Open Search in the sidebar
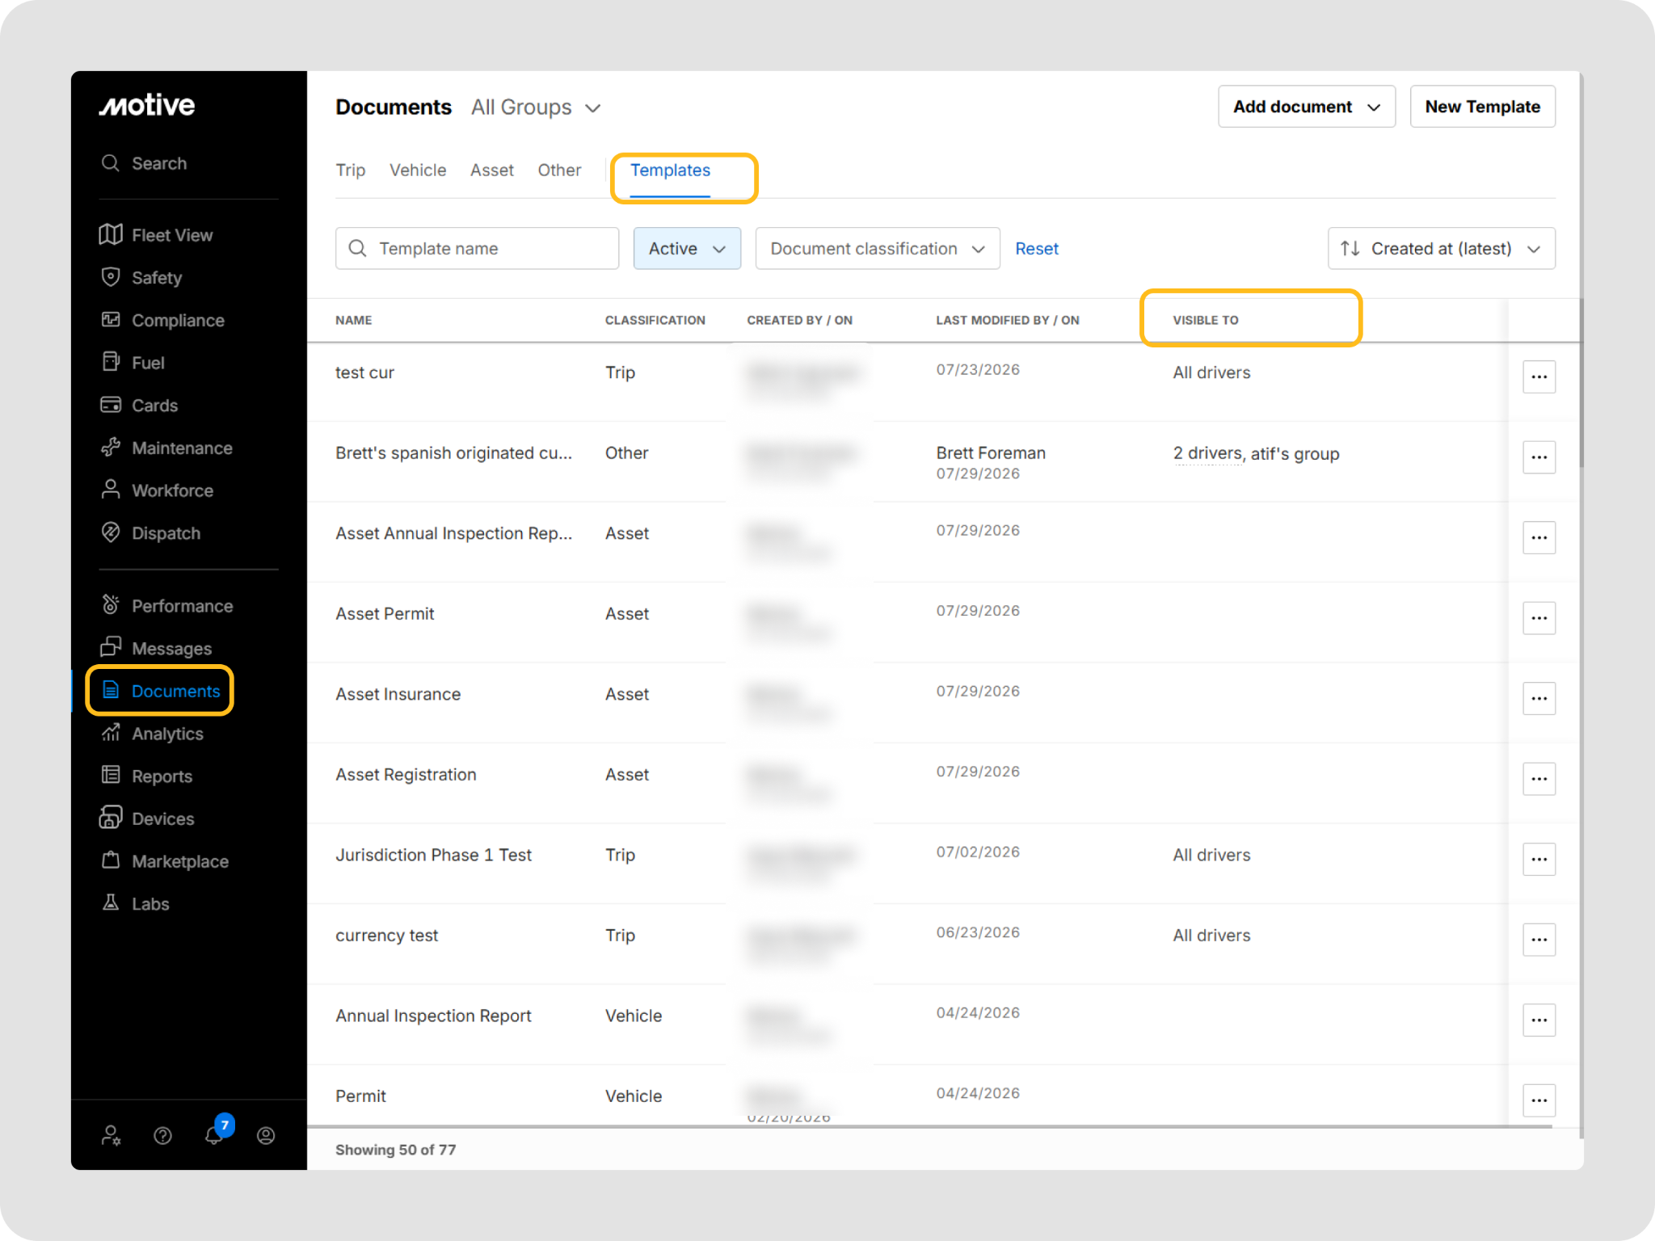1655x1241 pixels. pyautogui.click(x=144, y=163)
